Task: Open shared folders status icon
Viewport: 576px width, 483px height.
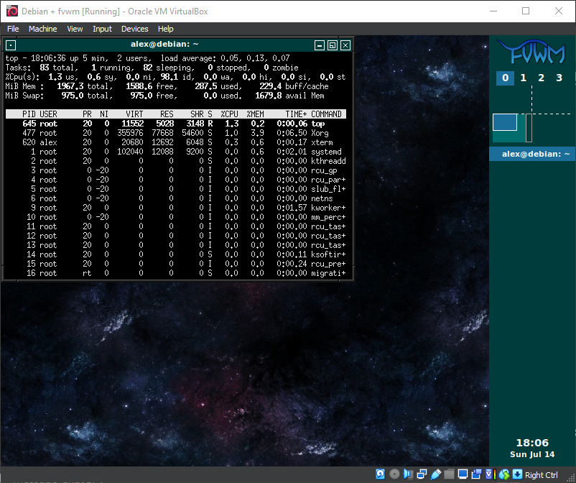Action: pos(449,475)
